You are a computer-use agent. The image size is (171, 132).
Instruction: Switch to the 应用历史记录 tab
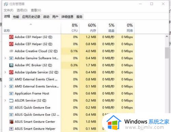[31, 17]
